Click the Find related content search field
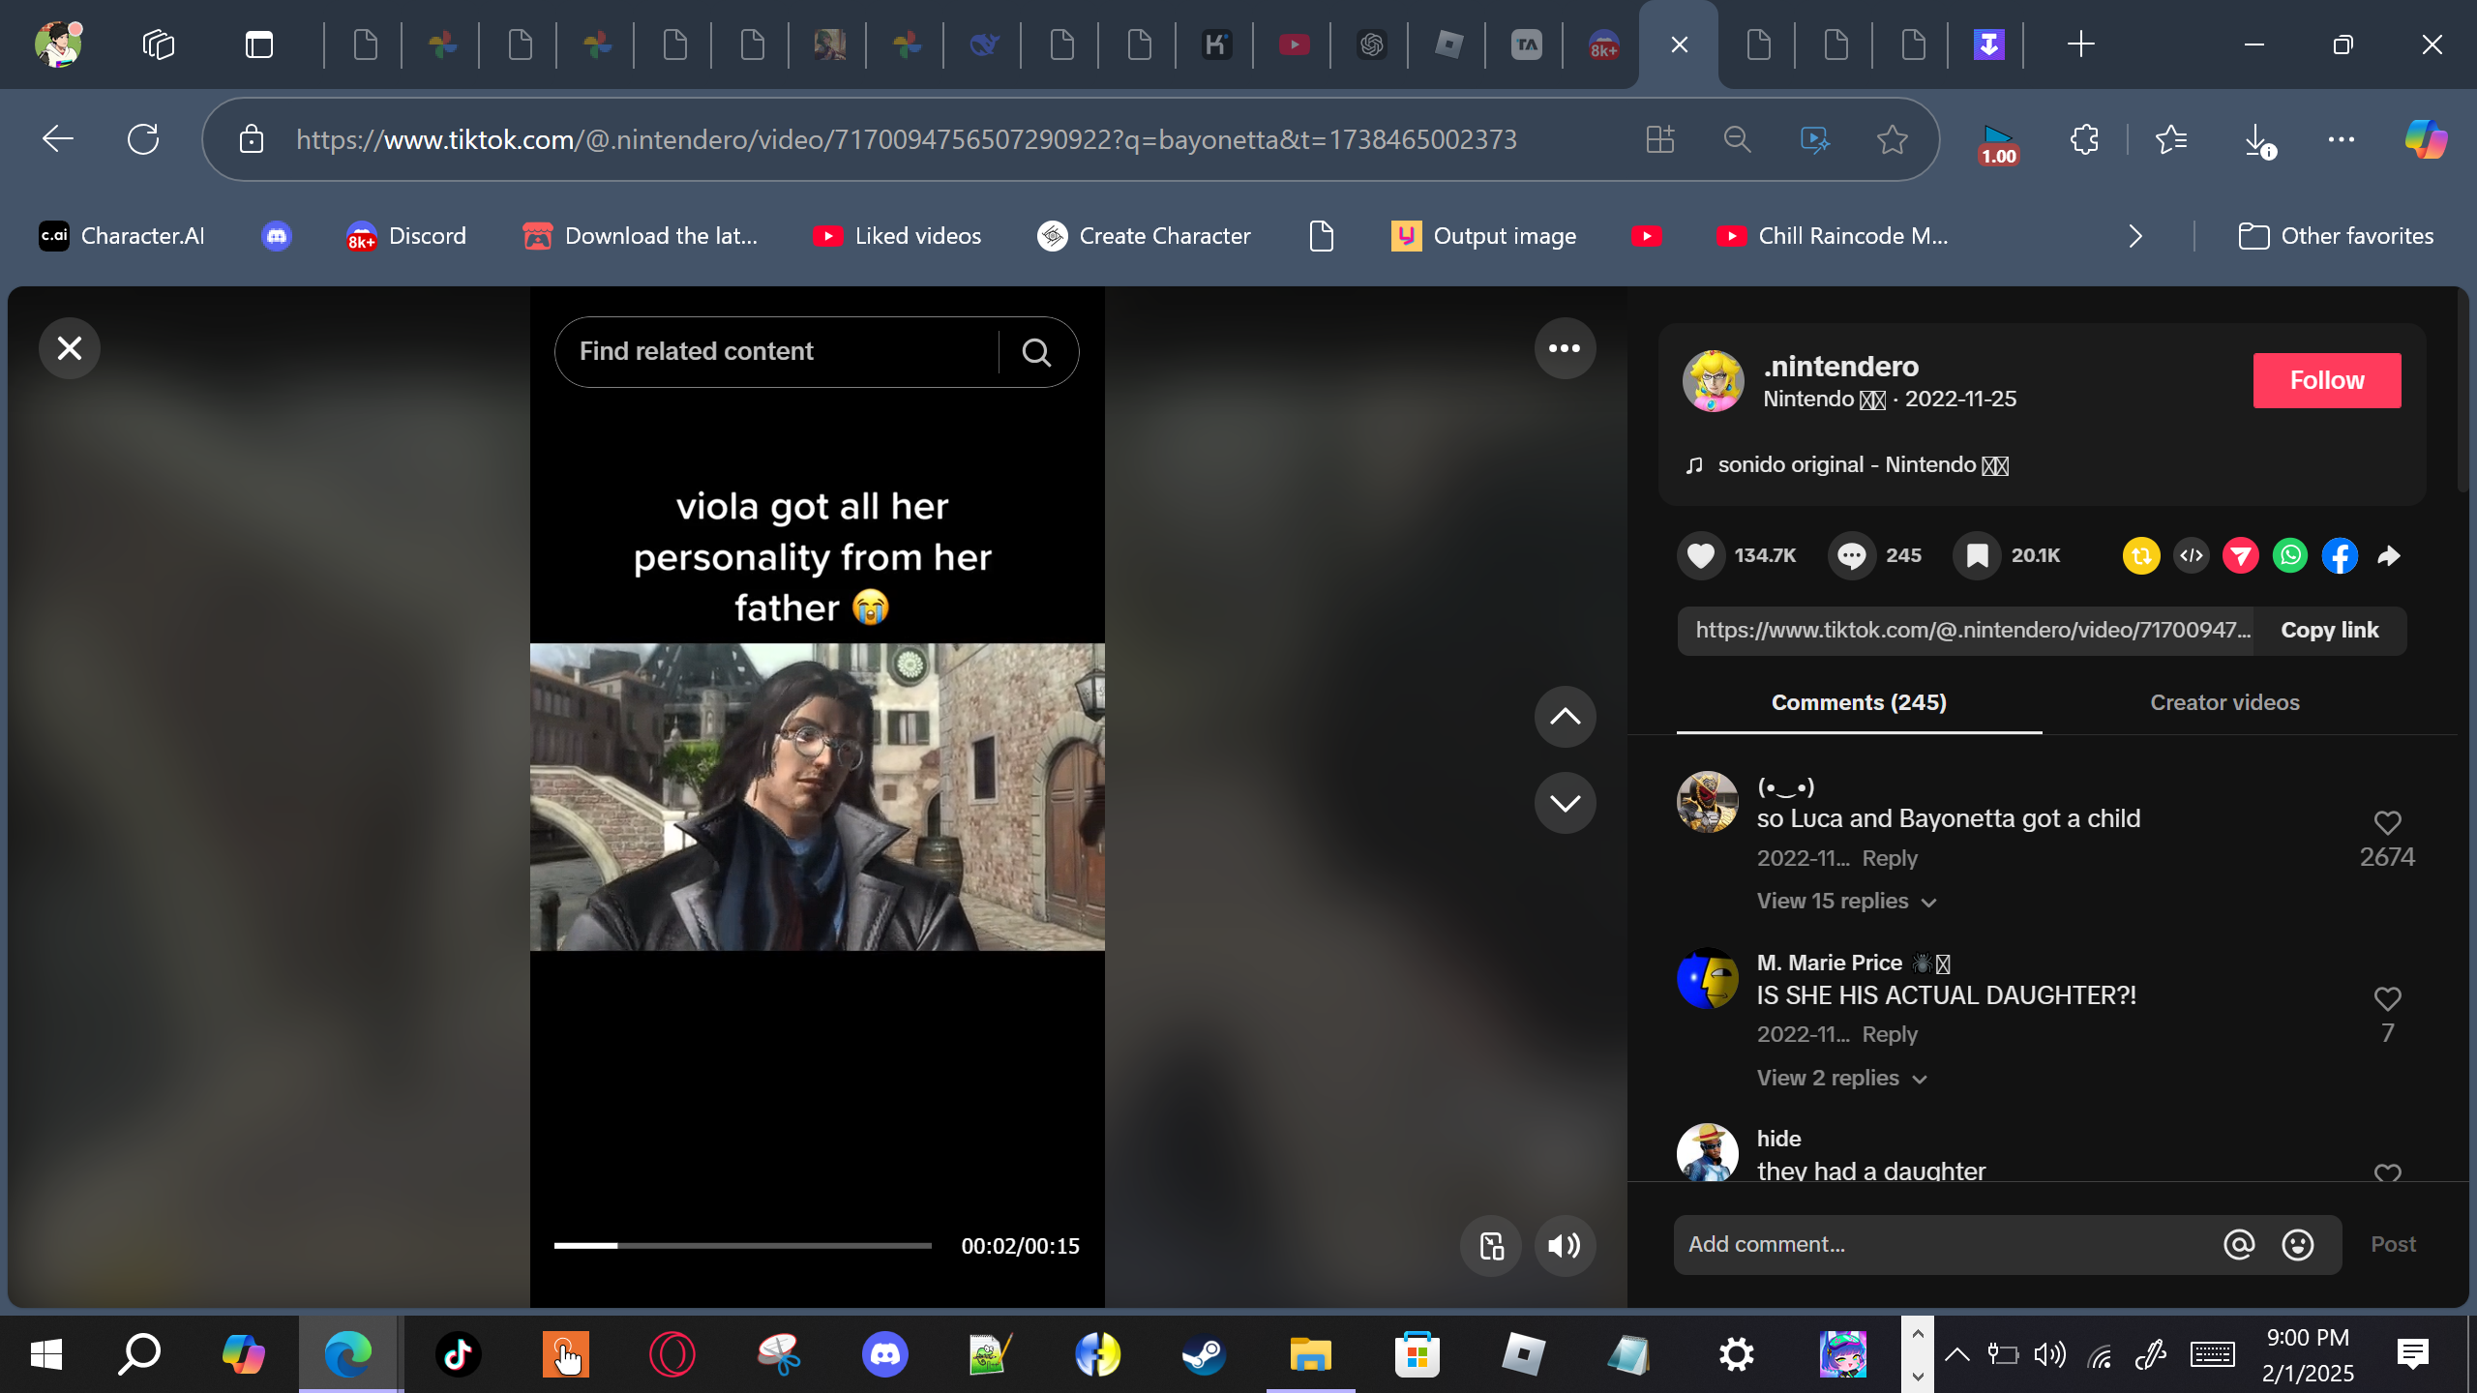The image size is (2477, 1393). tap(774, 351)
